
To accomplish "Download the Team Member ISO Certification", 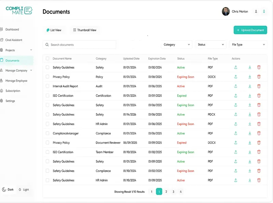I will point(250,152).
